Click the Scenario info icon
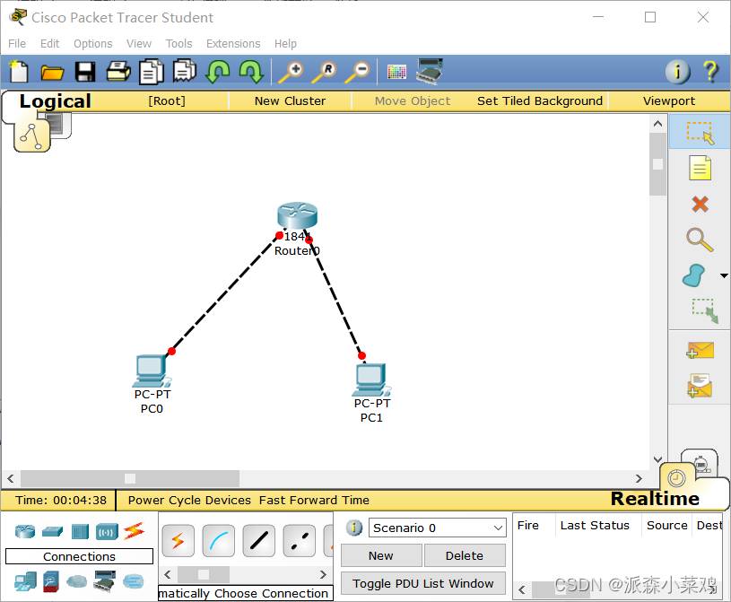This screenshot has width=731, height=602. point(354,528)
